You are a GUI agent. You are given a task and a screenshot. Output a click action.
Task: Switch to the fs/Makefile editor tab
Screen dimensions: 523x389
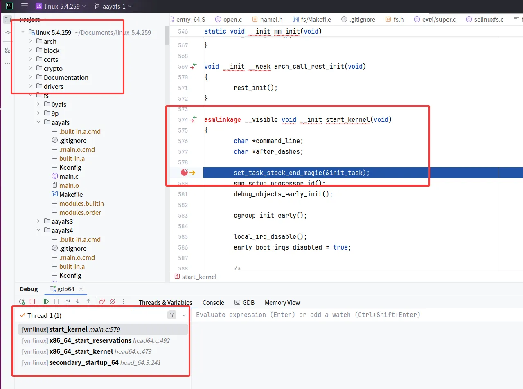[x=312, y=19]
